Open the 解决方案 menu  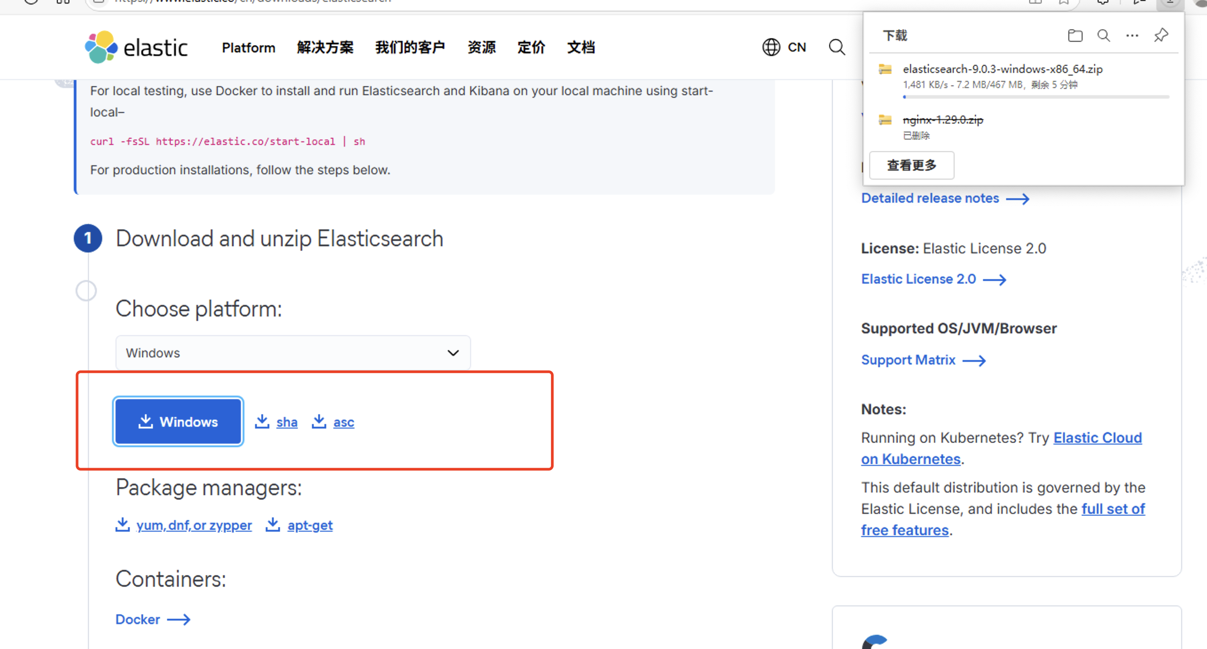tap(325, 47)
